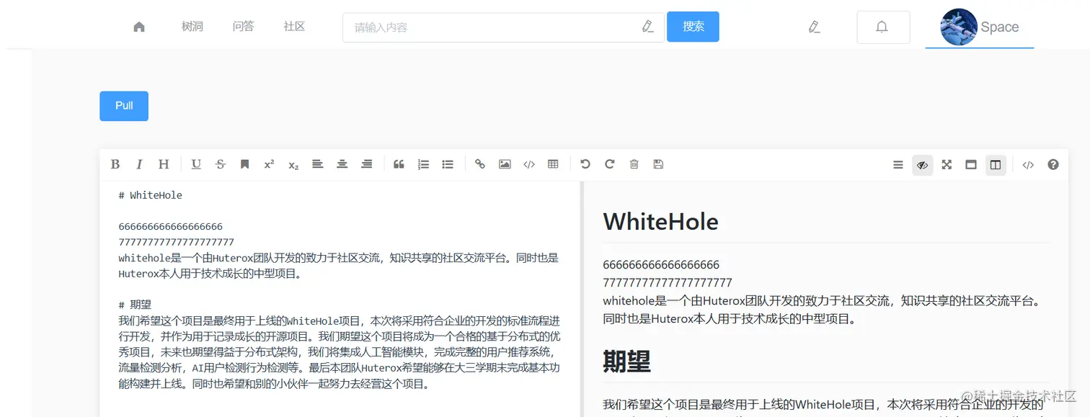
Task: Open the help menu with the question mark
Action: coord(1053,164)
